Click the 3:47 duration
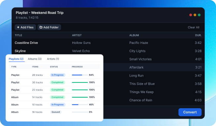216x126 pixels. [198, 76]
